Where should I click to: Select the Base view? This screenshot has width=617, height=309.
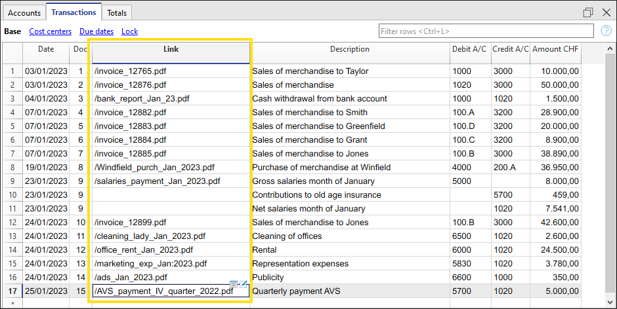tap(12, 31)
